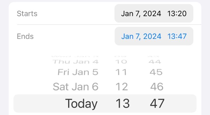Select hour 10 in the picker
This screenshot has width=210, height=115.
[x=121, y=62]
